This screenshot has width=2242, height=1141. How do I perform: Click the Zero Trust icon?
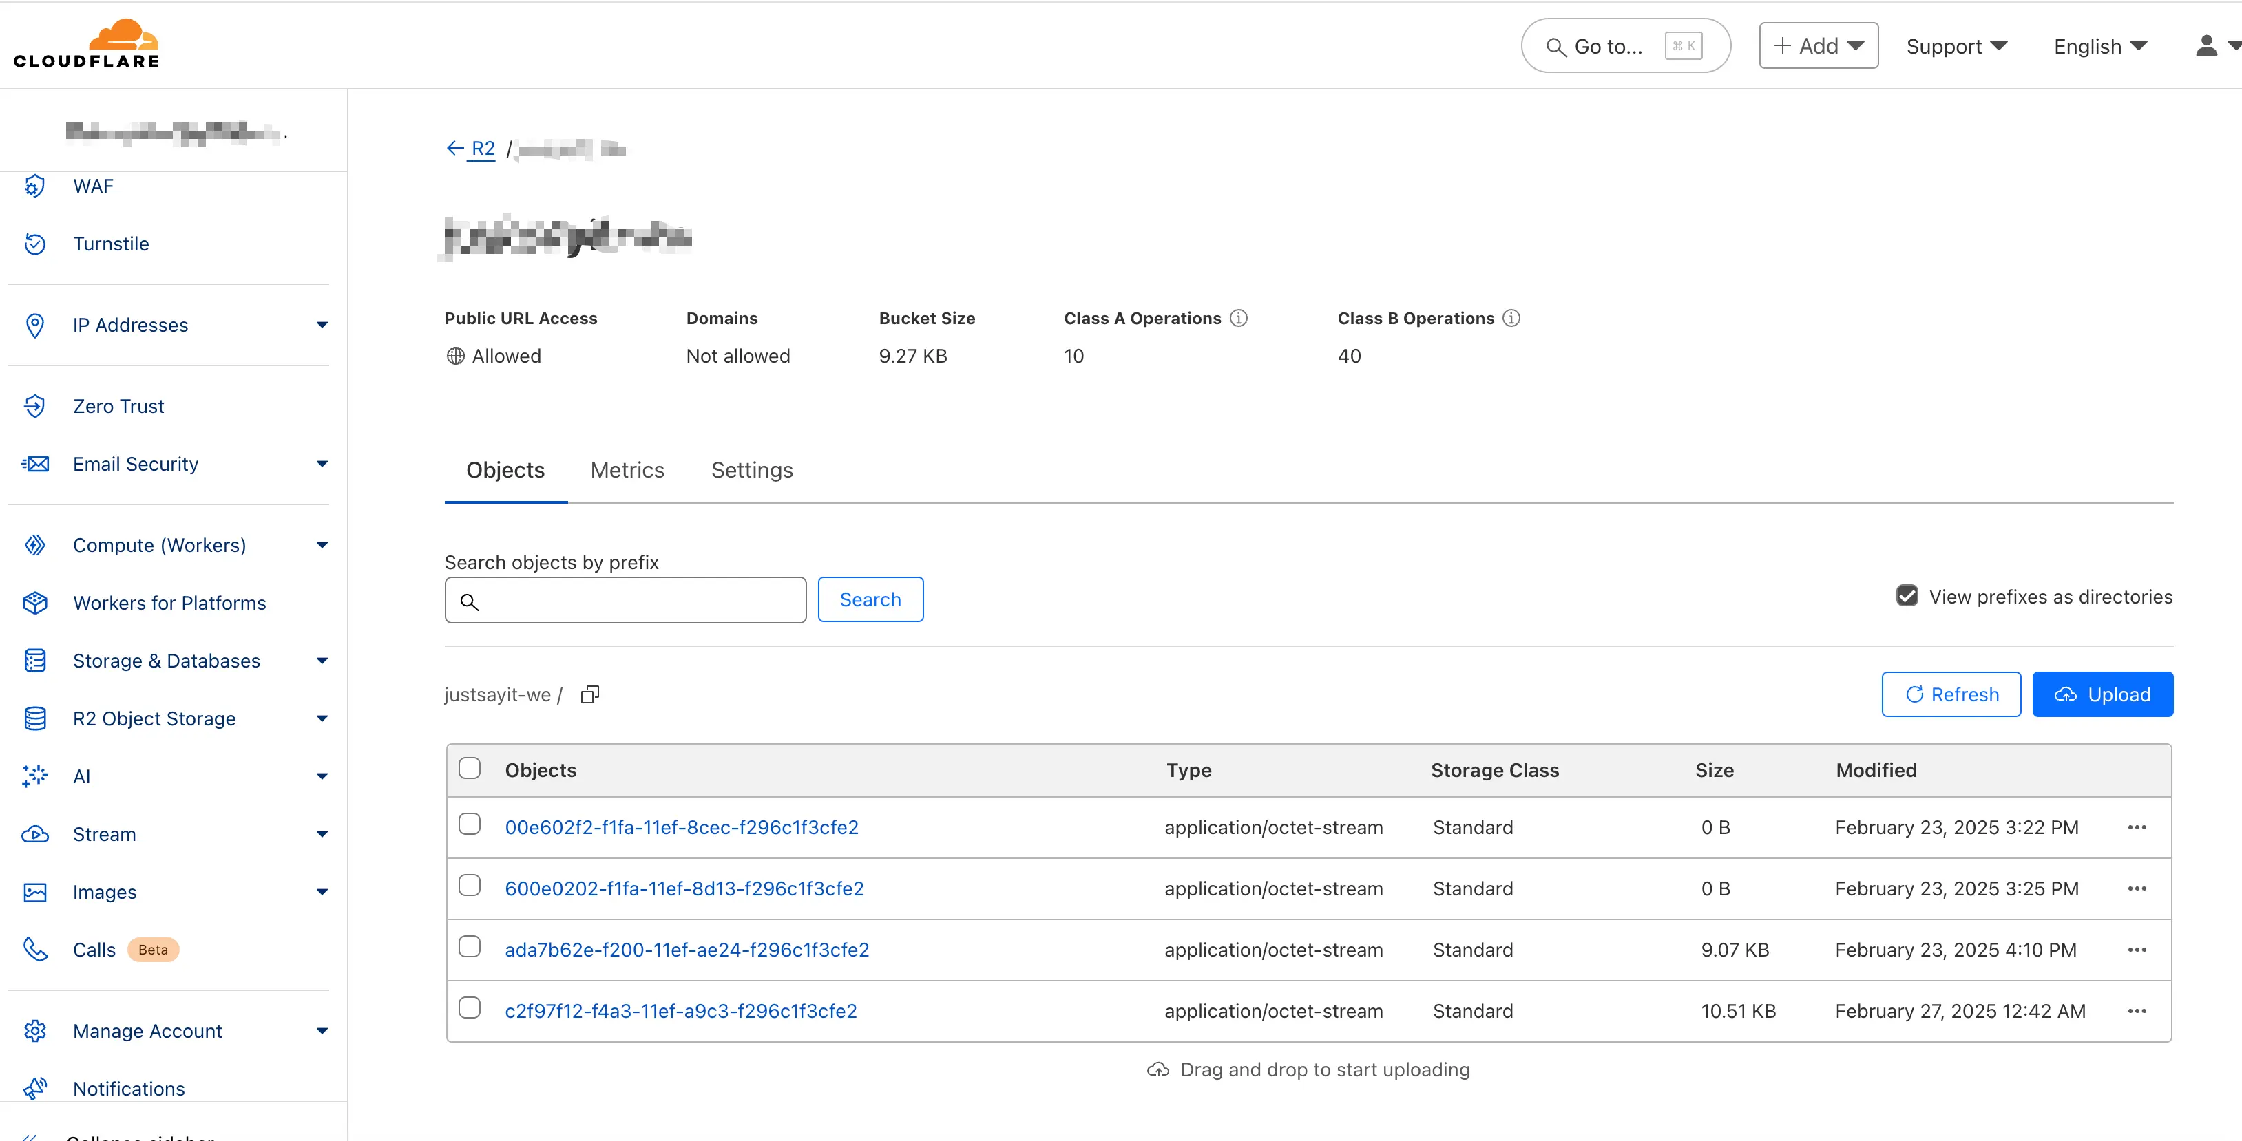(35, 406)
